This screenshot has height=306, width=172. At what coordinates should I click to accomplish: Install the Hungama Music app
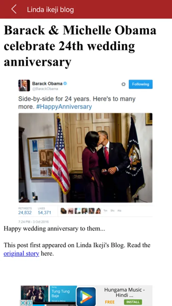coord(133,302)
